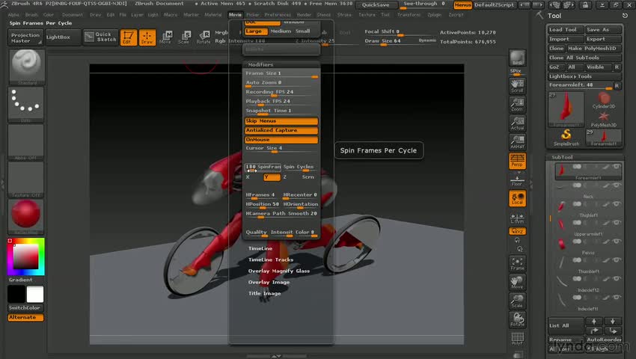Select the Standard brush thumbnail
The height and width of the screenshot is (359, 636).
(26, 67)
